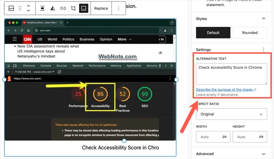Image resolution: width=274 pixels, height=159 pixels.
Task: Click the Replace button
Action: pos(101,8)
